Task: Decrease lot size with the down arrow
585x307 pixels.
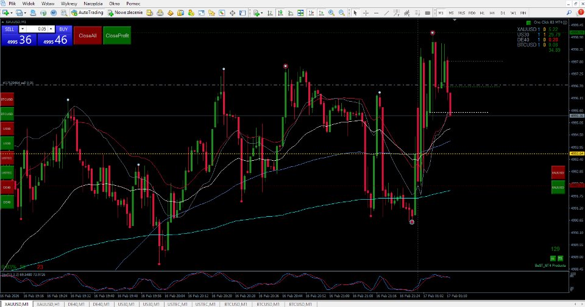Action: (x=23, y=29)
